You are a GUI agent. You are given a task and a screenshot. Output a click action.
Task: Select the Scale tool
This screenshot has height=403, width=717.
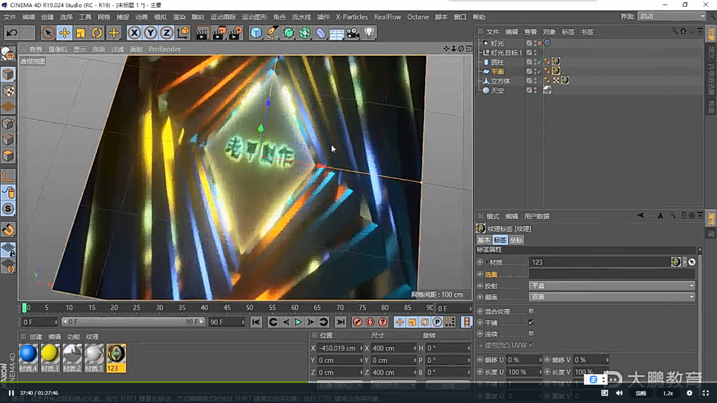[80, 33]
